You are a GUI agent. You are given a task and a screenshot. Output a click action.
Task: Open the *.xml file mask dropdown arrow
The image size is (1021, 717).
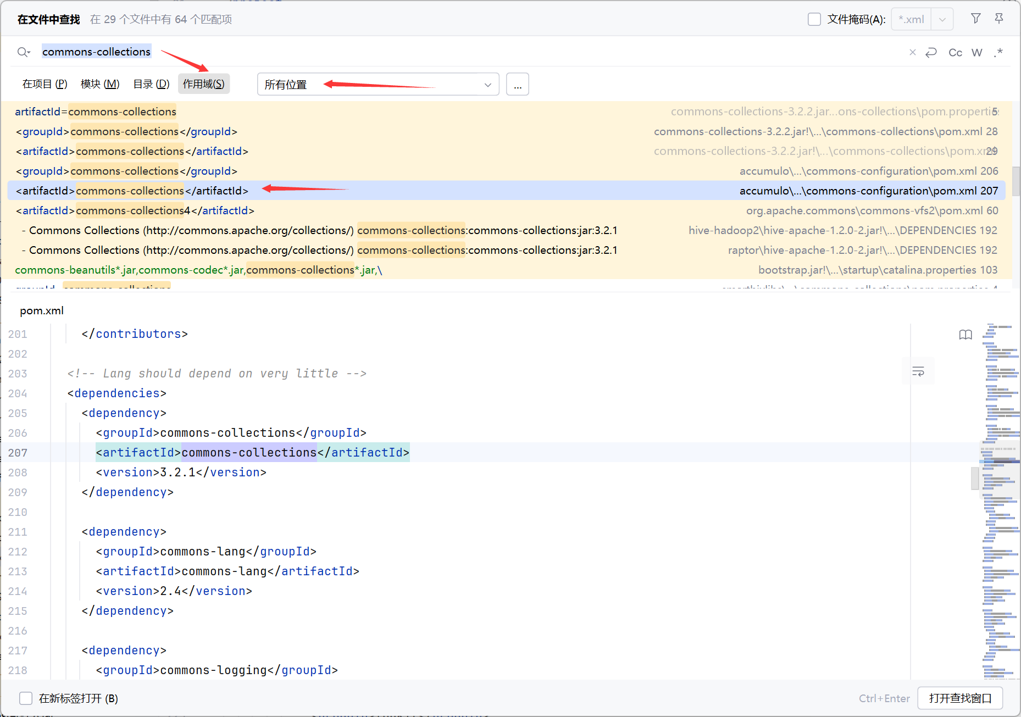[942, 19]
